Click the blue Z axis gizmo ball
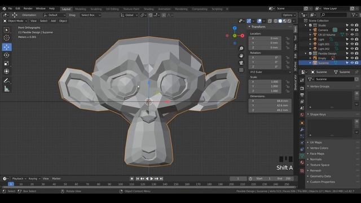 [235, 28]
